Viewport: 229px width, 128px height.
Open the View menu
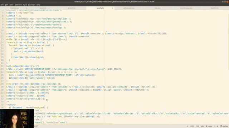tap(11, 5)
